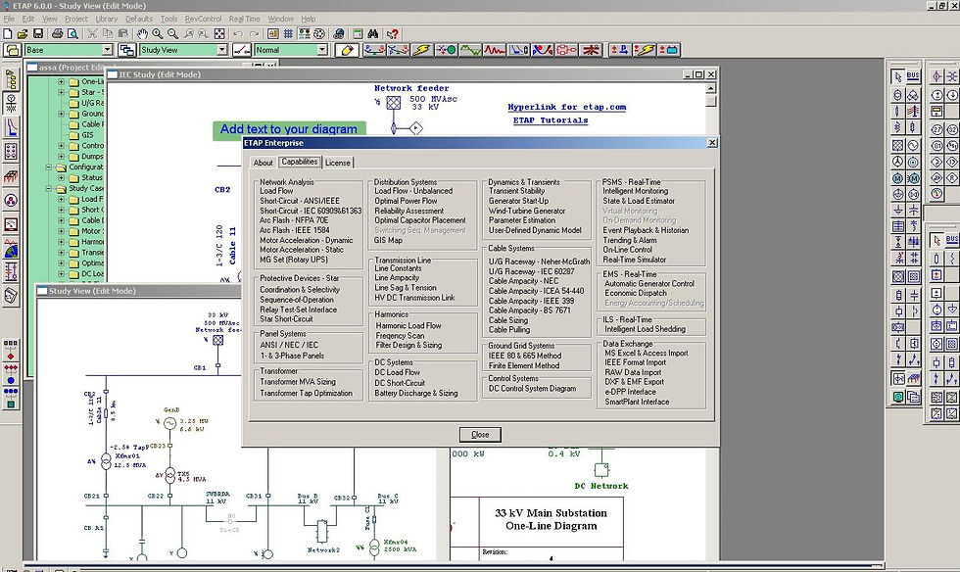This screenshot has width=960, height=572.
Task: Save project using the floppy disk icon
Action: point(38,34)
